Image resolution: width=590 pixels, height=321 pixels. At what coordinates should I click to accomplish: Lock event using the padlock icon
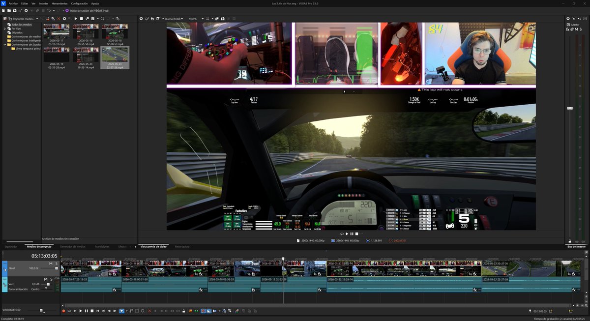[x=183, y=311]
